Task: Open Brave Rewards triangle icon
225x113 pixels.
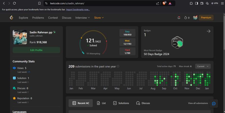Action: click(x=170, y=3)
